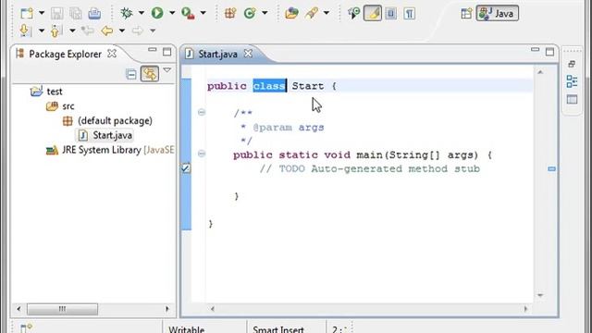Click the Search toolbar icon
592x333 pixels.
coord(353,13)
